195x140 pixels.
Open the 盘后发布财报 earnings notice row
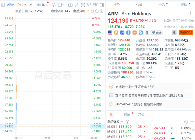click(150, 104)
